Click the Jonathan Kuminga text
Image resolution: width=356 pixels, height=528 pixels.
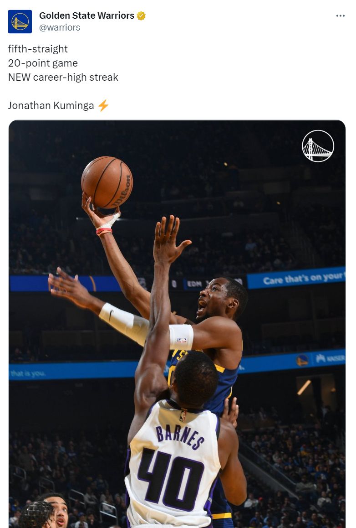point(51,105)
